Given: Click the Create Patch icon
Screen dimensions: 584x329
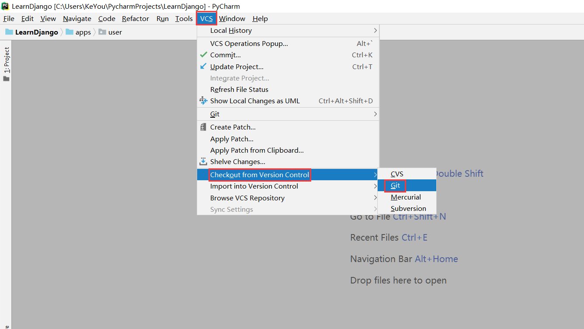Looking at the screenshot, I should click(203, 127).
